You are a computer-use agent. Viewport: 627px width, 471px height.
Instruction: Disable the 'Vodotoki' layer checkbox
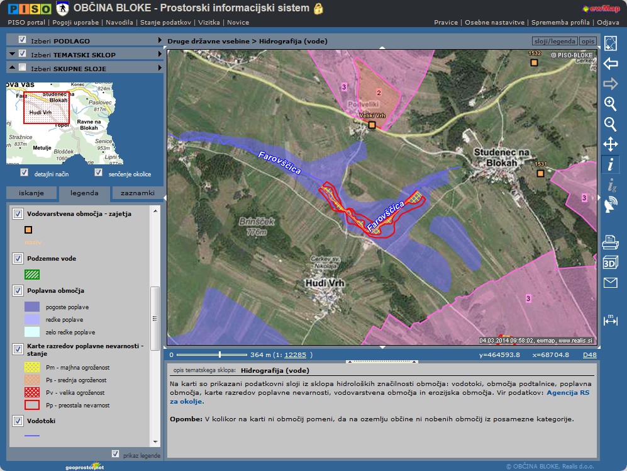coord(18,421)
